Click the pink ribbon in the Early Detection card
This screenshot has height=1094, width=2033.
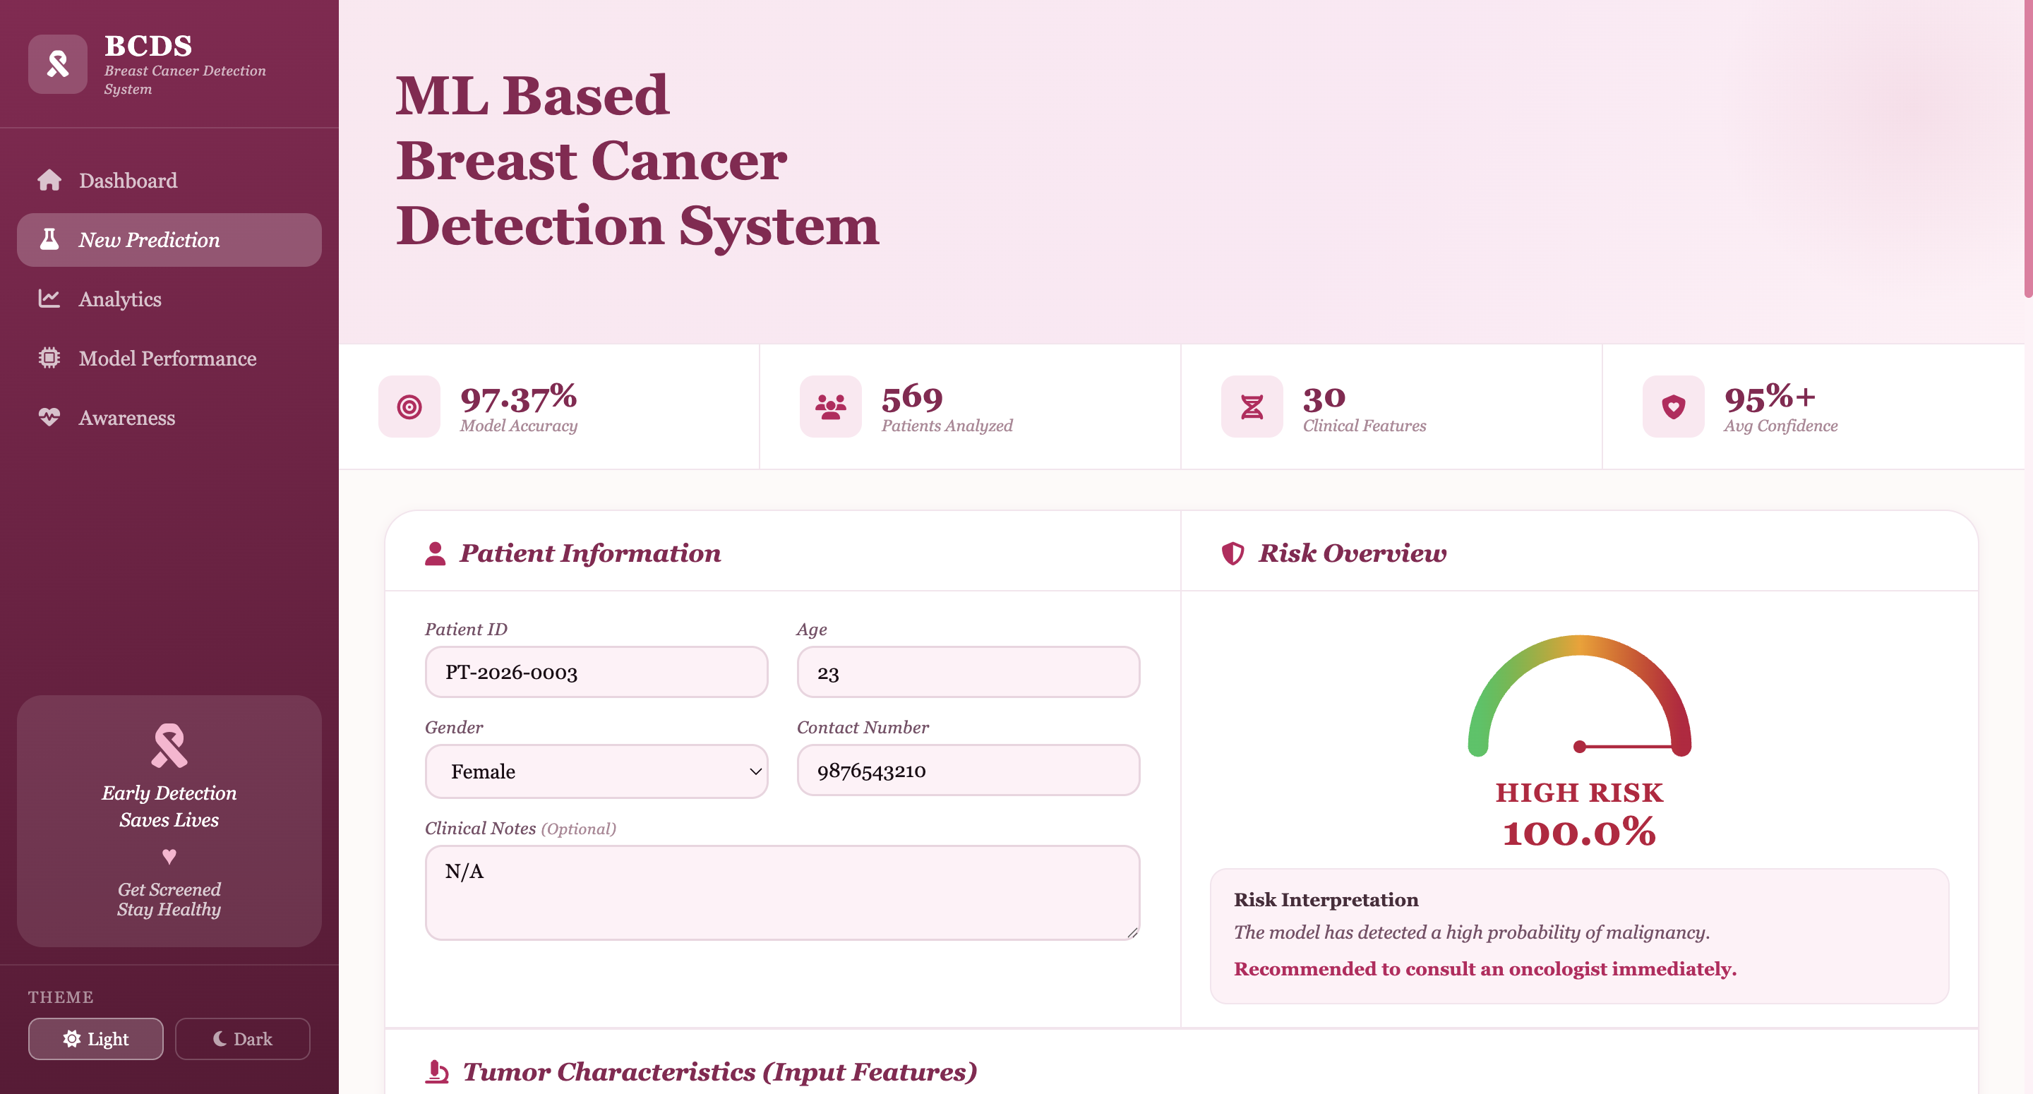(x=169, y=745)
